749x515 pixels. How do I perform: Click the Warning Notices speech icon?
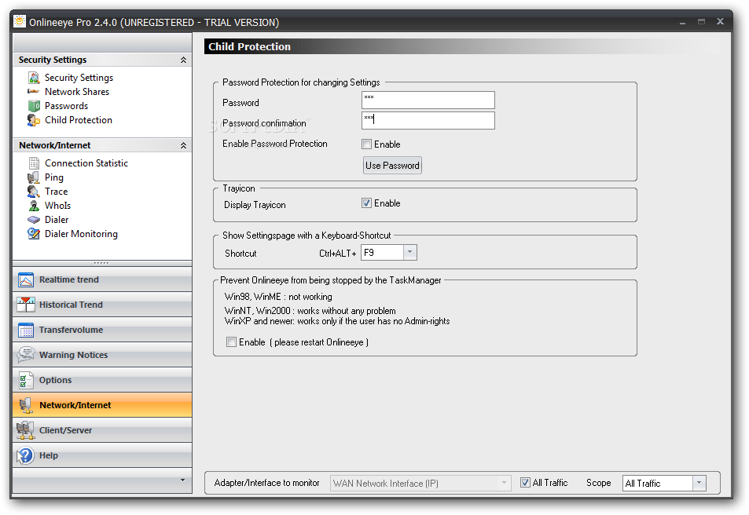coord(26,355)
